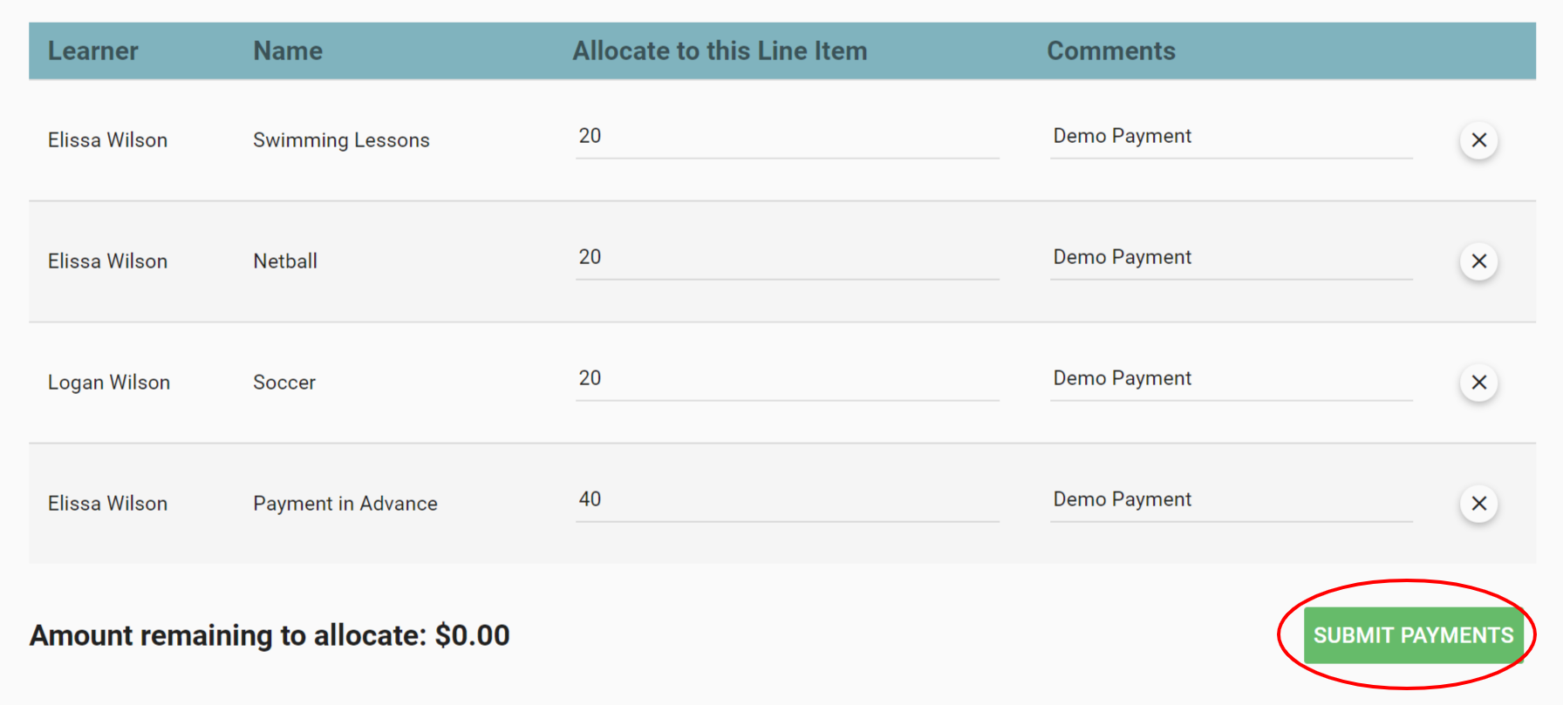The image size is (1563, 705).
Task: Click the Allocate to this Line Item header
Action: pos(719,51)
